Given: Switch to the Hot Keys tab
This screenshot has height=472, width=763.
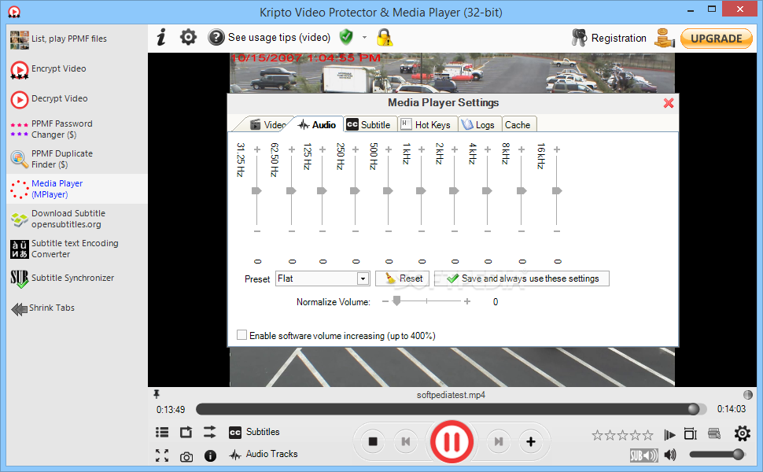Looking at the screenshot, I should pyautogui.click(x=428, y=124).
